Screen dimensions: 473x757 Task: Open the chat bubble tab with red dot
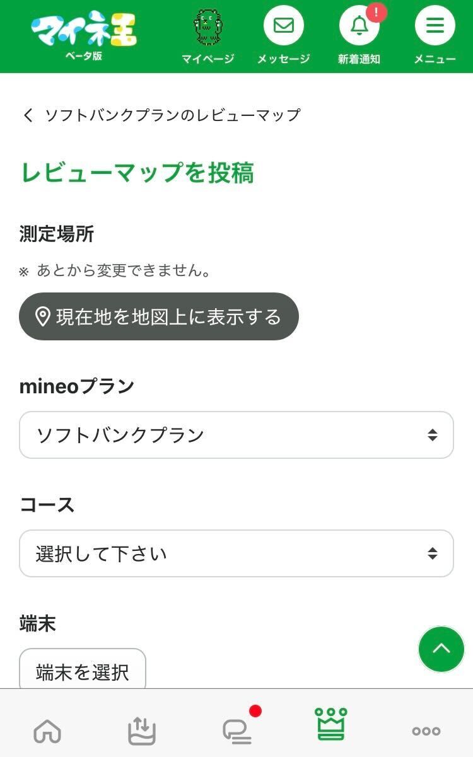coord(238,730)
